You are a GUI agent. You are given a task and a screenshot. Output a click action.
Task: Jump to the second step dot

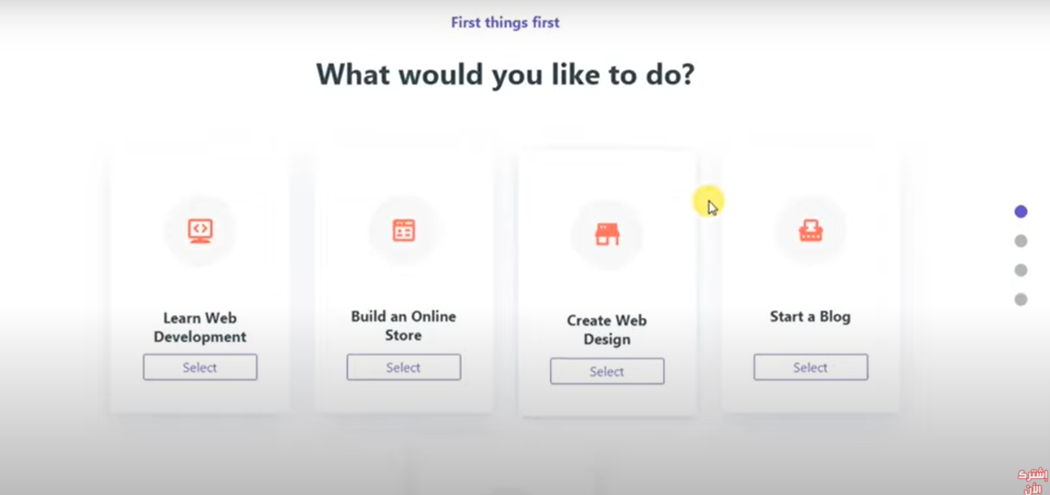click(1021, 241)
